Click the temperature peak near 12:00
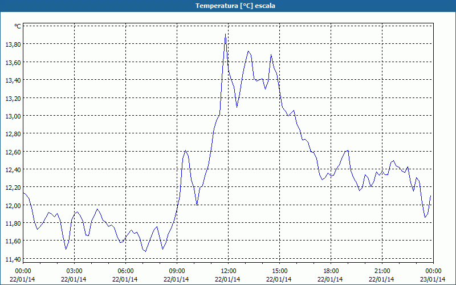 pos(225,34)
